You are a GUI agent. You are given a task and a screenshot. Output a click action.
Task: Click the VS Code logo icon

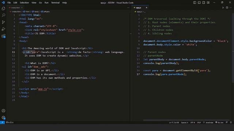3,3
